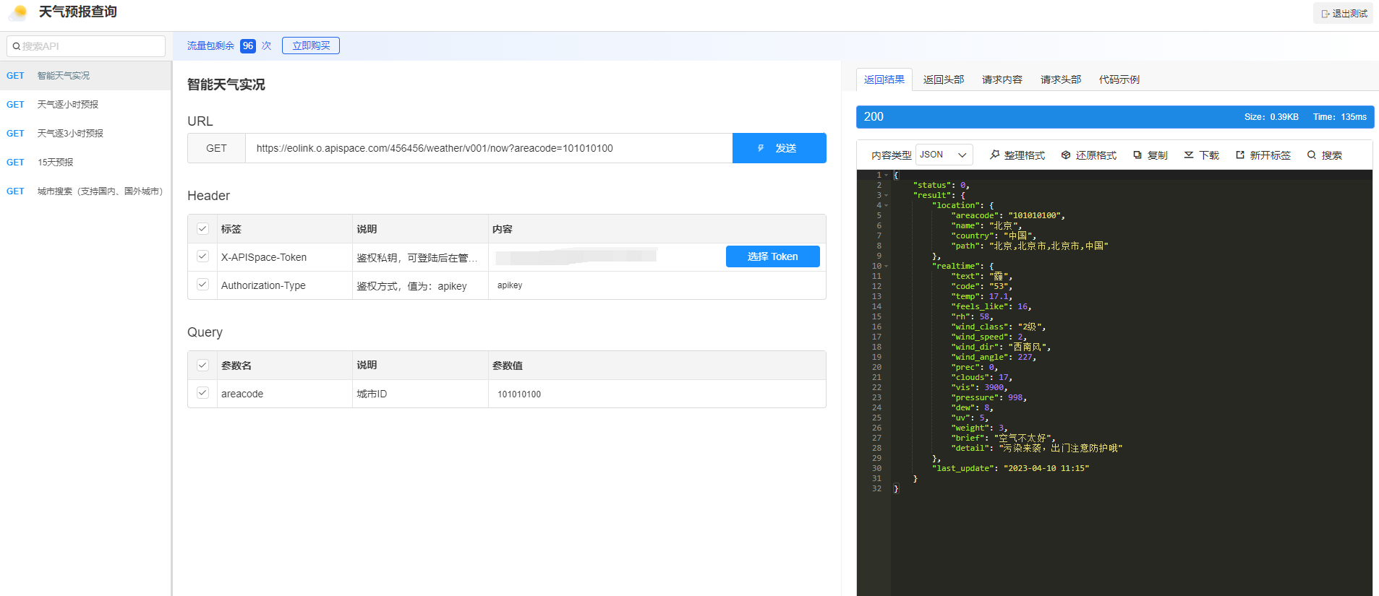The width and height of the screenshot is (1379, 596).
Task: Click the areacode value field 101010100
Action: click(x=657, y=394)
